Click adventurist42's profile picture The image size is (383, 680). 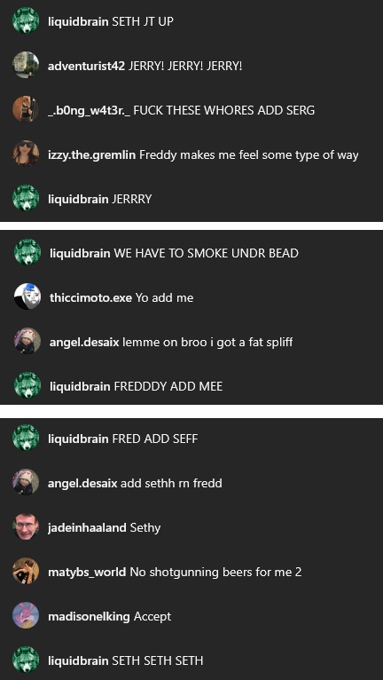point(26,65)
